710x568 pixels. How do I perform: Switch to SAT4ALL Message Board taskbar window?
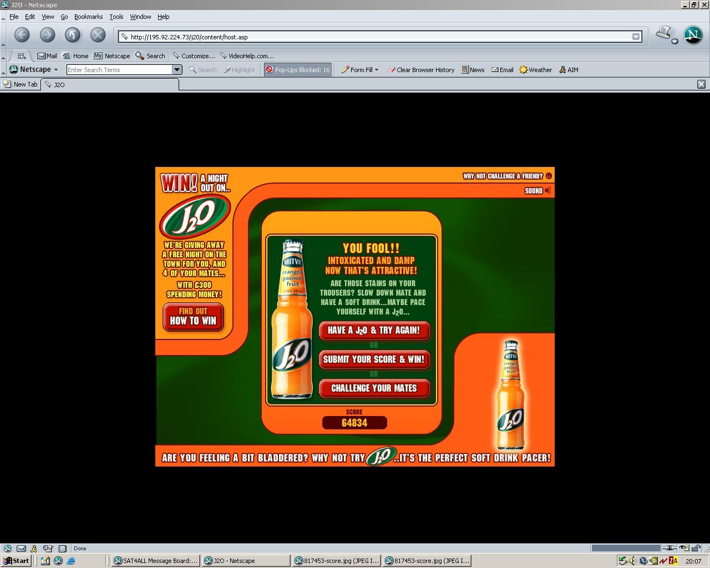pos(155,561)
